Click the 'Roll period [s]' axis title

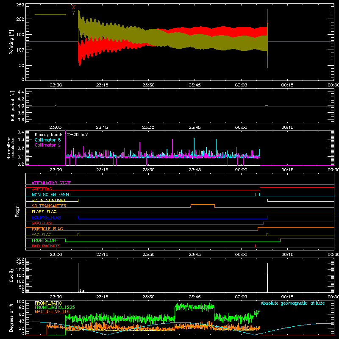[x=12, y=106]
